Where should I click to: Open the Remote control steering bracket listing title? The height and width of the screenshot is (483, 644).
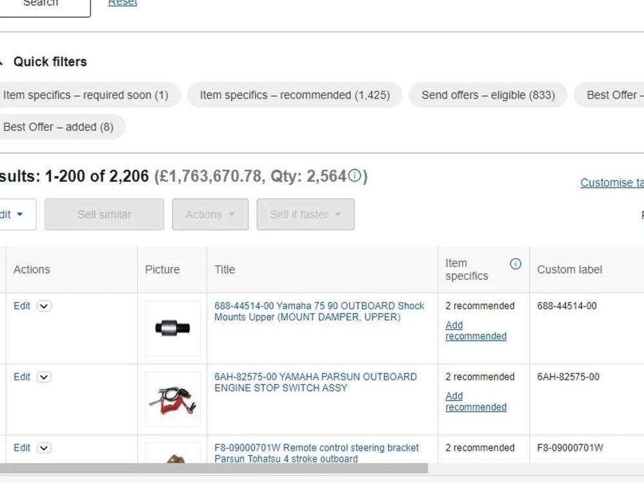(x=316, y=453)
